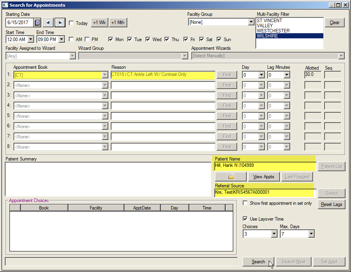Check Show first appointment in set only
This screenshot has height=272, width=351.
(245, 203)
